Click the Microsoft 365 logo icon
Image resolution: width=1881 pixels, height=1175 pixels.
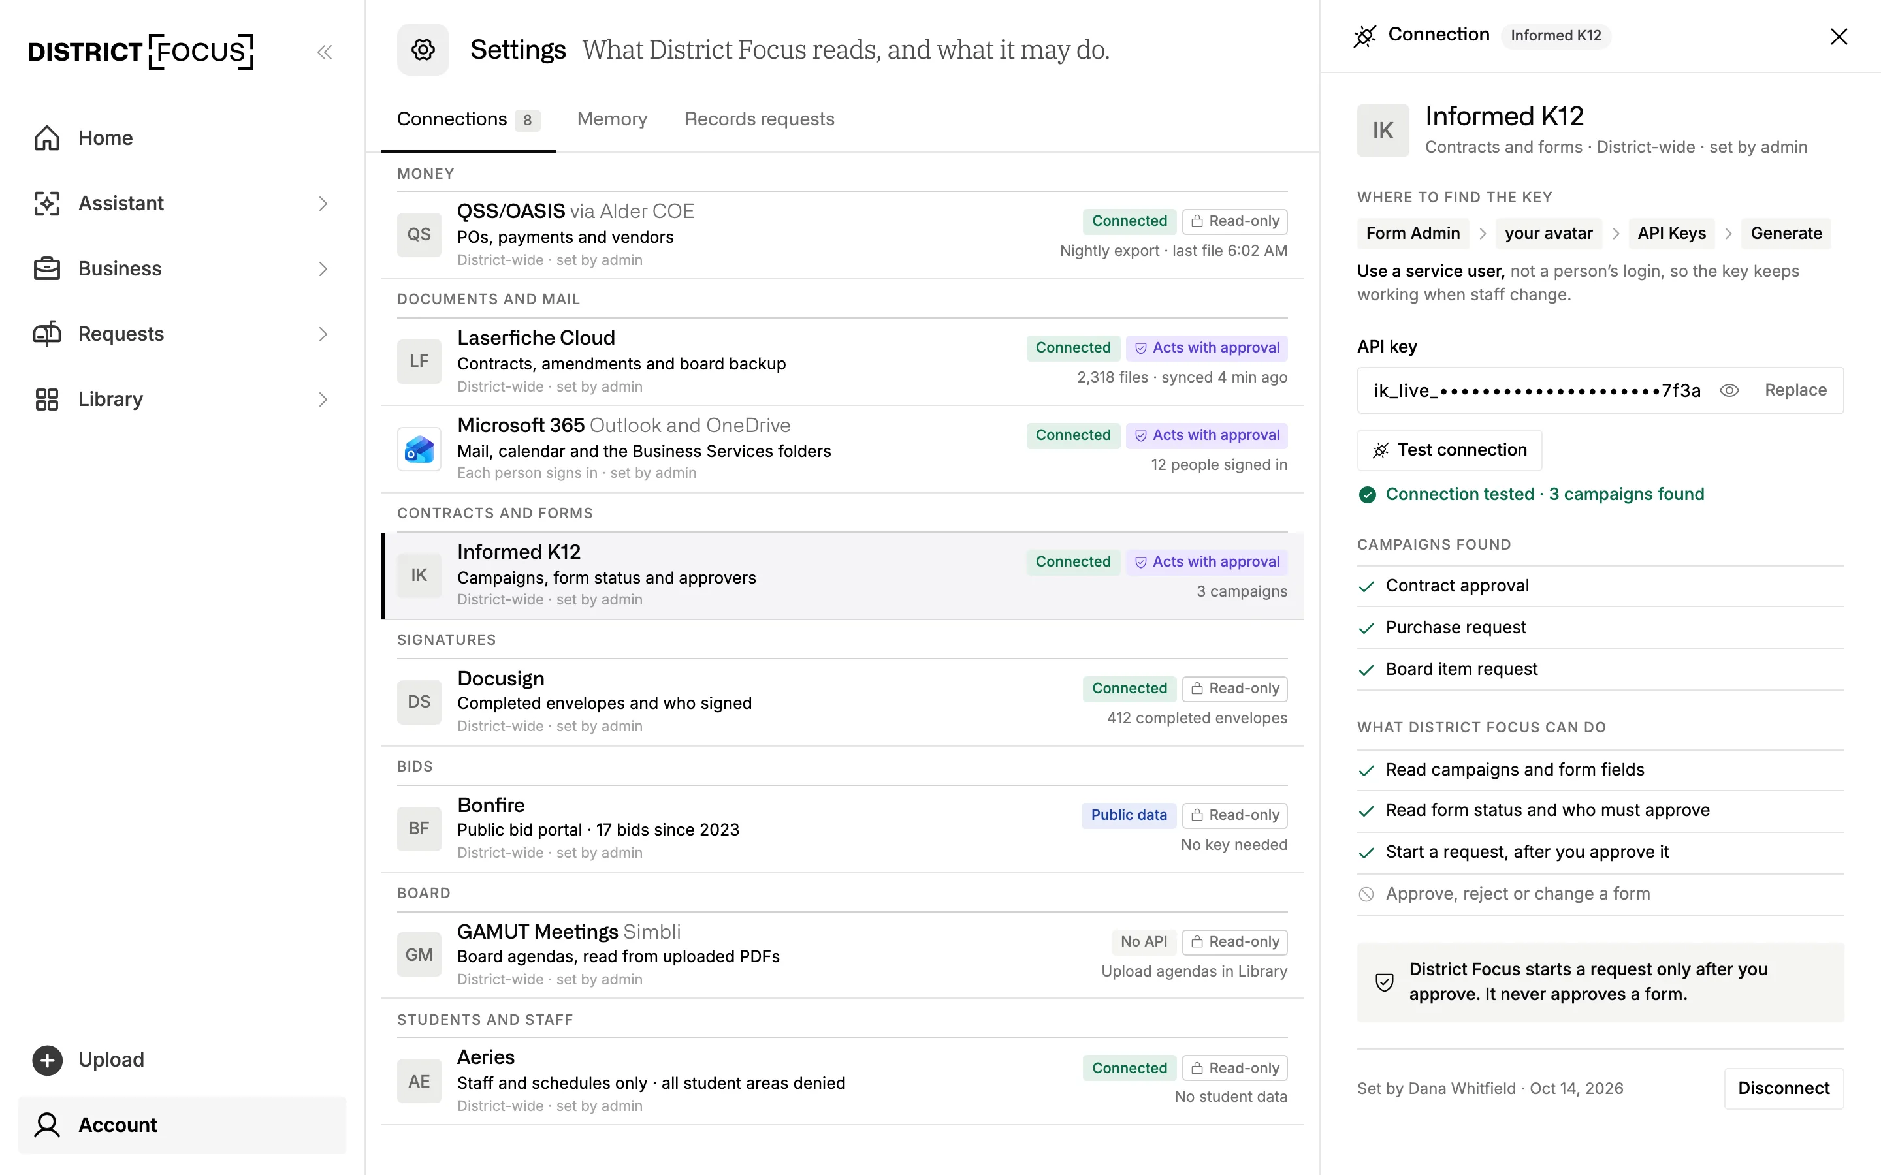point(419,449)
